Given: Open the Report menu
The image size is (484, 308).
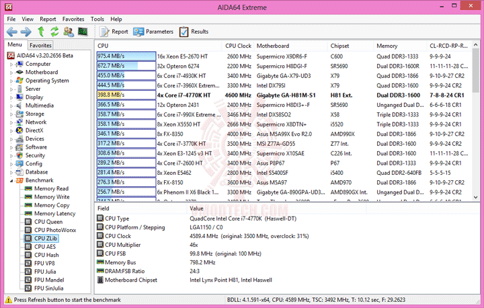Looking at the screenshot, I should coord(48,19).
